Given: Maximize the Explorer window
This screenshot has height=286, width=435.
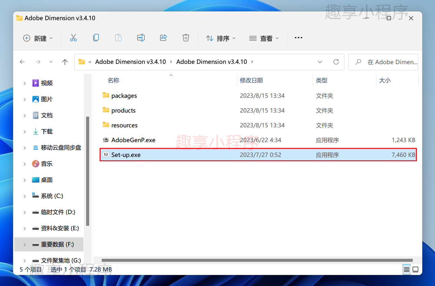Looking at the screenshot, I should [x=389, y=18].
